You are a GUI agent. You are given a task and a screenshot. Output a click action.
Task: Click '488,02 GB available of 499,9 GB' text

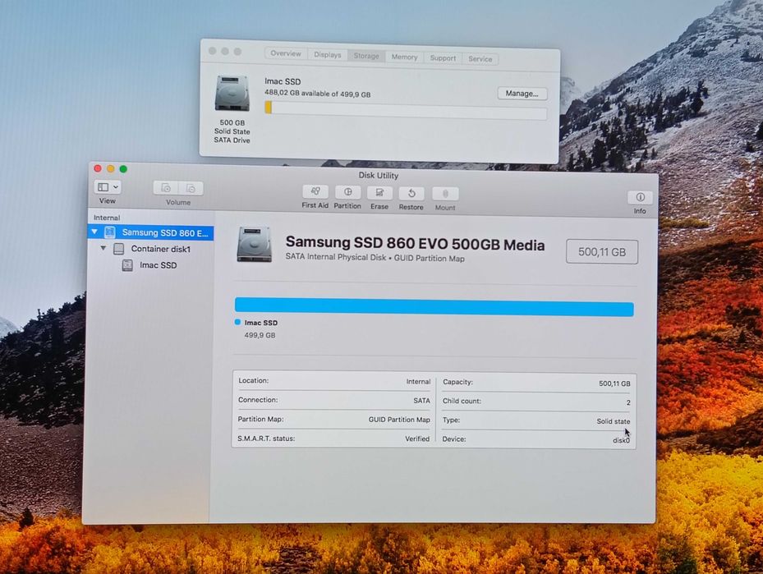point(318,93)
